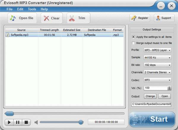This screenshot has height=130, width=178.
Task: Open the Help menu
Action: [44, 9]
